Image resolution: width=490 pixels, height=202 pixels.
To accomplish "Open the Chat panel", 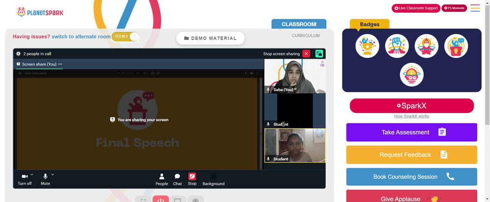I will click(x=177, y=180).
